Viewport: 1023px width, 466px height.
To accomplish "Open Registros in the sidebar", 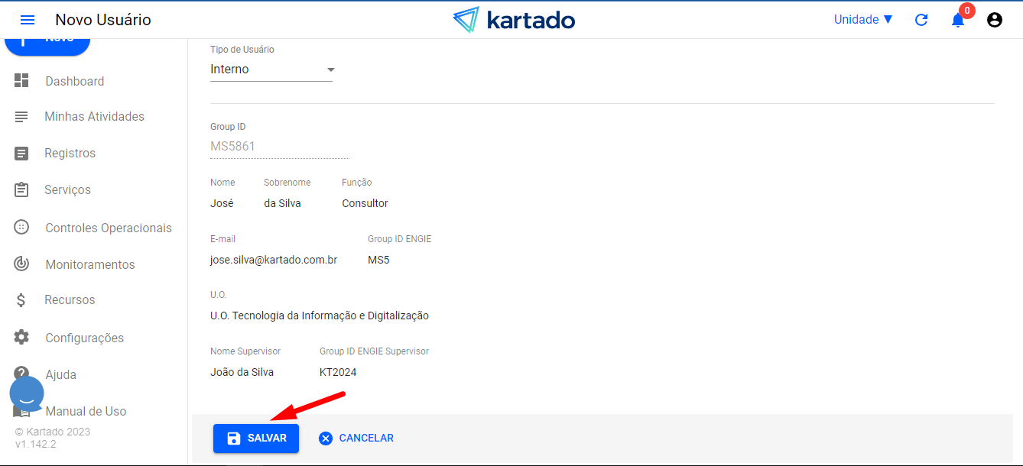I will click(x=70, y=154).
